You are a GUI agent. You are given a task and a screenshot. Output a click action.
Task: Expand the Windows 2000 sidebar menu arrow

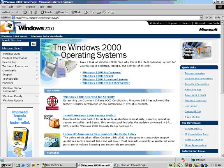pyautogui.click(x=37, y=54)
